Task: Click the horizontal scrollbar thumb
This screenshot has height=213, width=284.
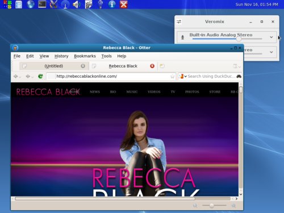Action: [105, 199]
